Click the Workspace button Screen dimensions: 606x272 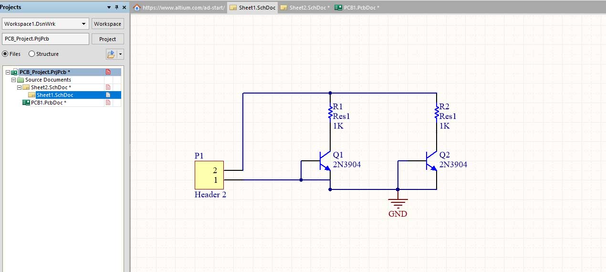click(107, 24)
